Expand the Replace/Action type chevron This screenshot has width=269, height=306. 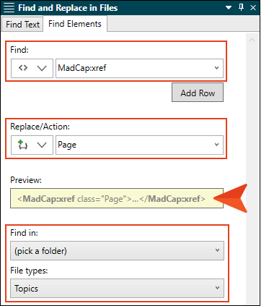tap(42, 145)
